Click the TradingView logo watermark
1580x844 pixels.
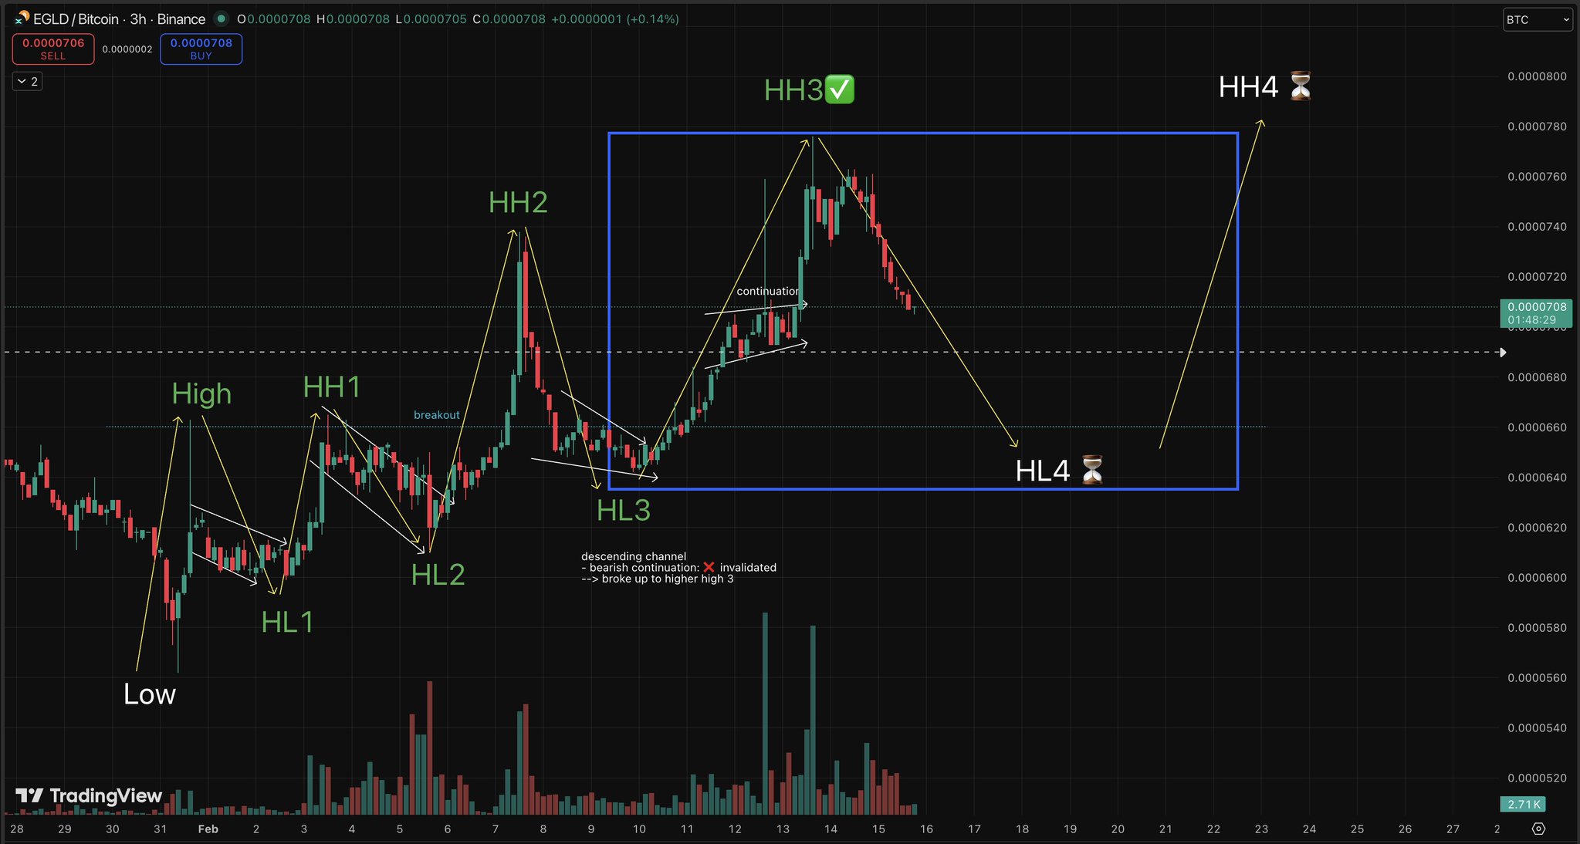89,795
